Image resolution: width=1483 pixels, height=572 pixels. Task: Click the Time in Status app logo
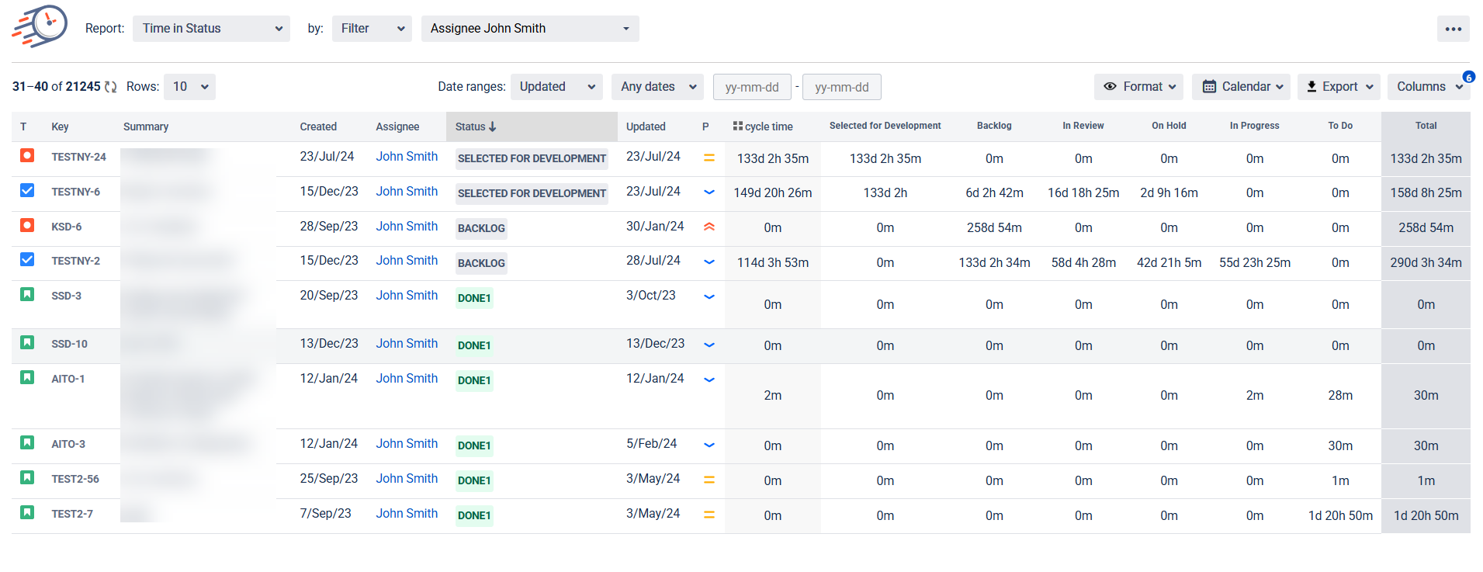[x=40, y=27]
